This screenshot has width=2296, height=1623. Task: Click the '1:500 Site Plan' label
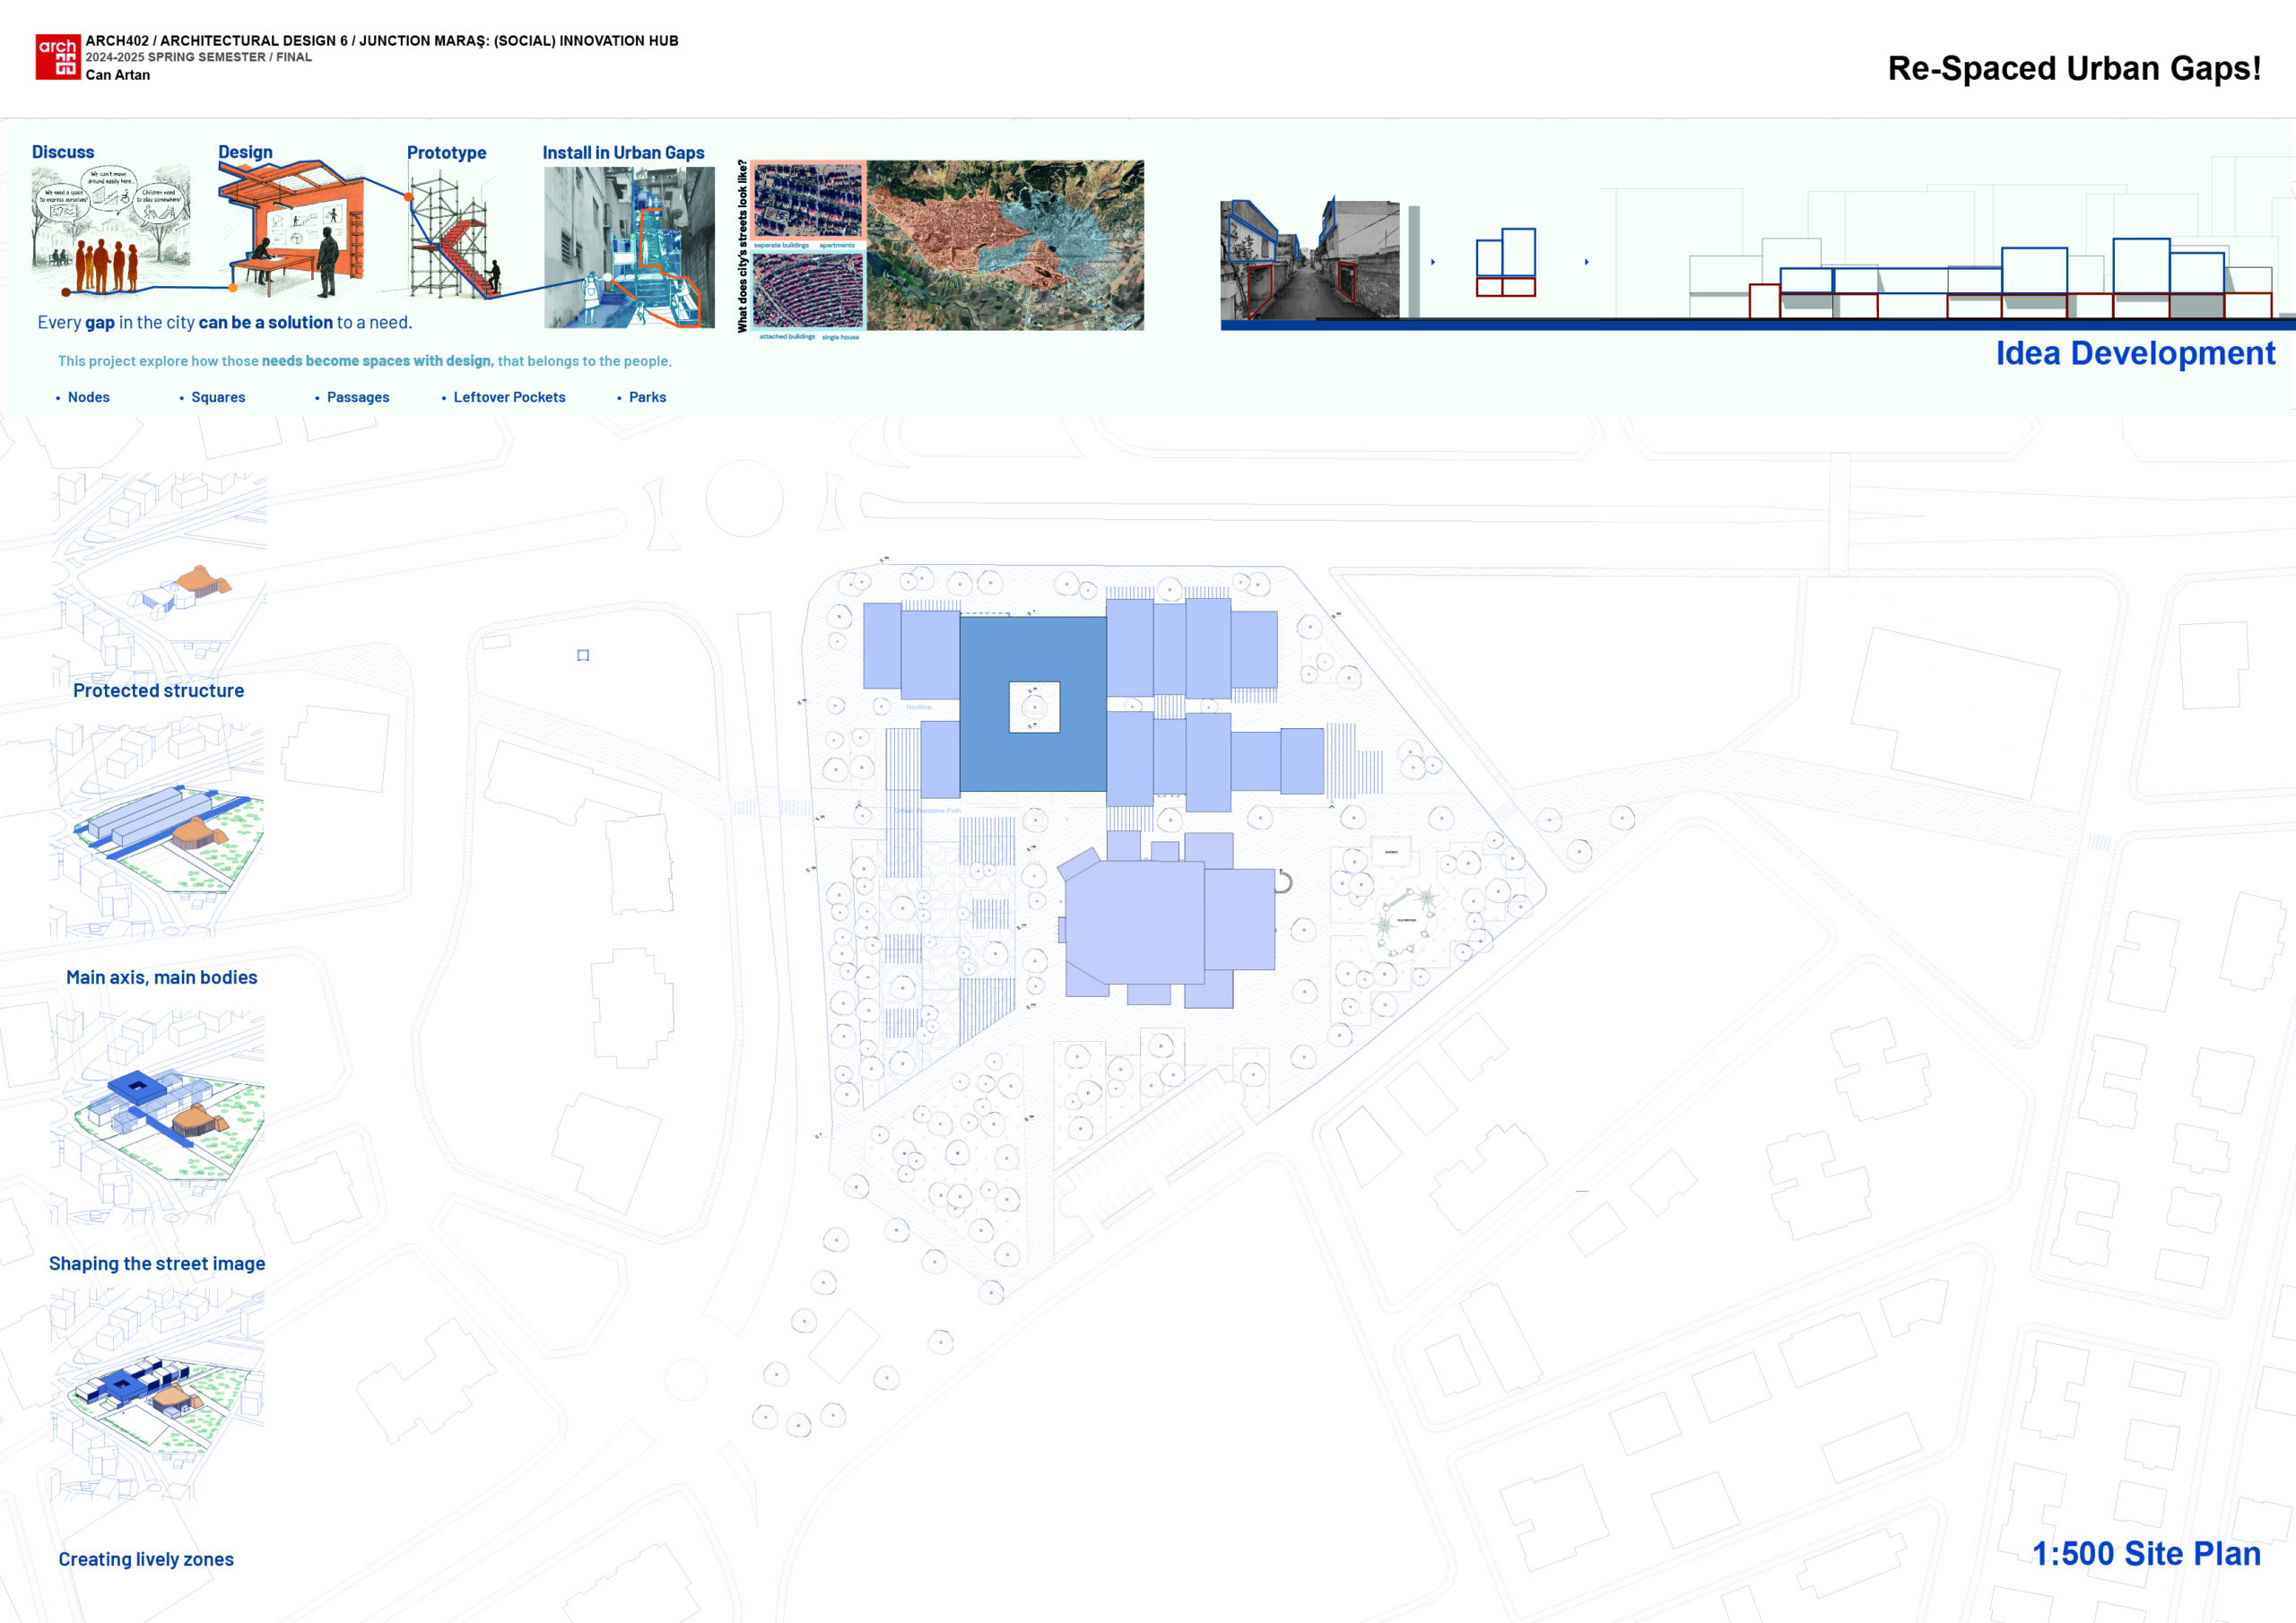[x=2146, y=1553]
